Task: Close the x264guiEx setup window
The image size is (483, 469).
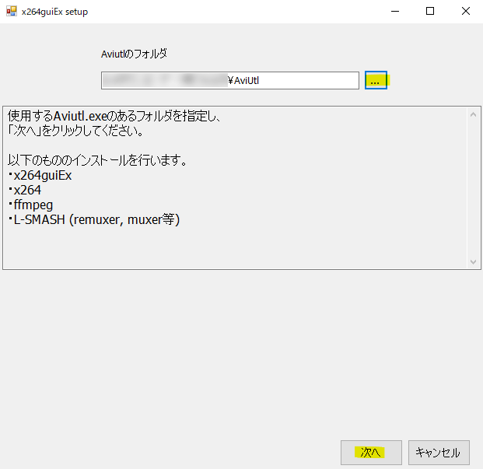Action: (466, 12)
